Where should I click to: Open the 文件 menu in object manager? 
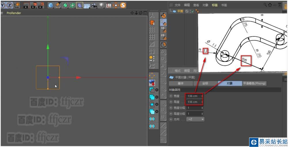[177, 5]
